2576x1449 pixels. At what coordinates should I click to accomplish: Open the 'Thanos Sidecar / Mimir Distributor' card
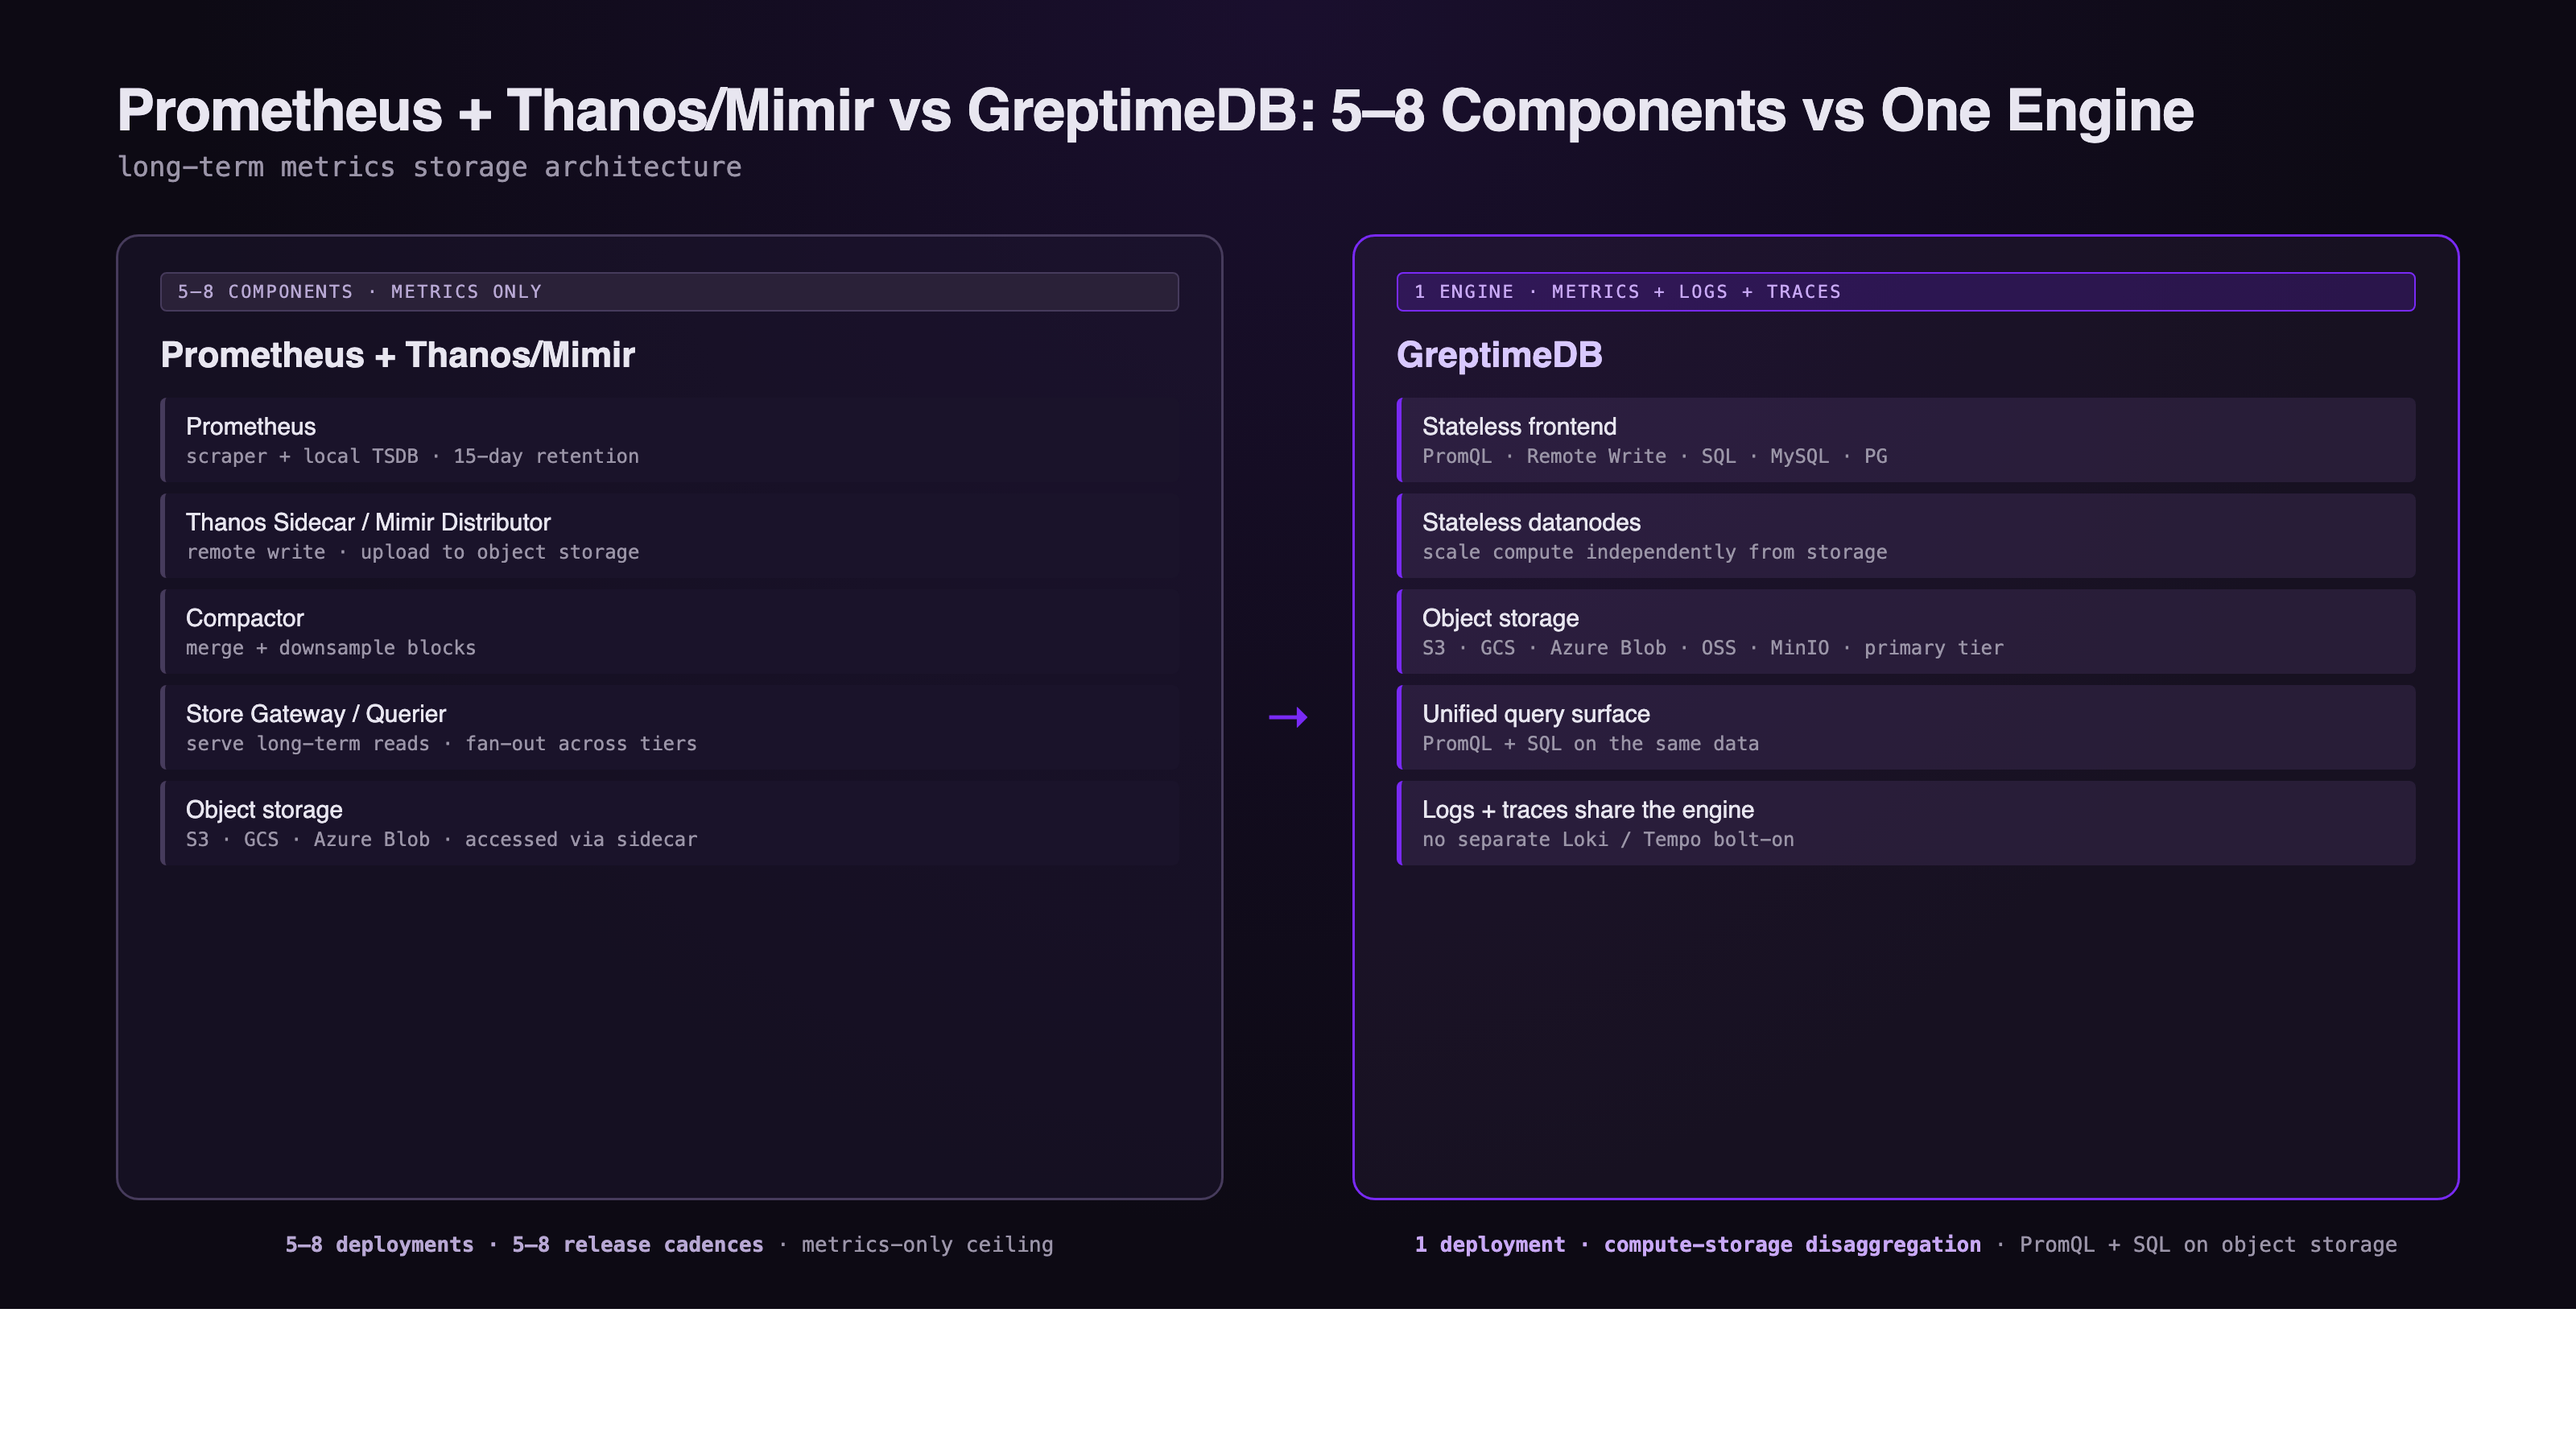(x=669, y=536)
